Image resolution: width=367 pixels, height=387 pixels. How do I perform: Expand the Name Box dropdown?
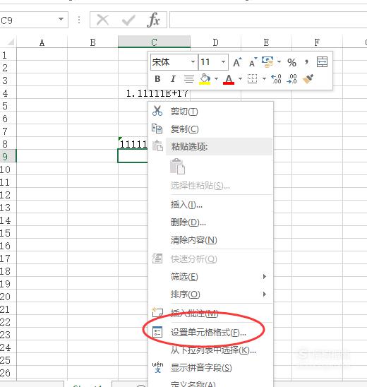point(61,19)
